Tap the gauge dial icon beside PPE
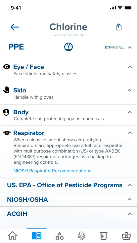This screenshot has height=243, width=137. [x=68, y=47]
